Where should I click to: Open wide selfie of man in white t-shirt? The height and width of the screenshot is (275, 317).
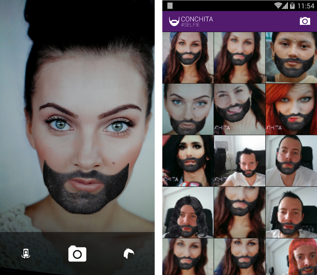point(240,161)
